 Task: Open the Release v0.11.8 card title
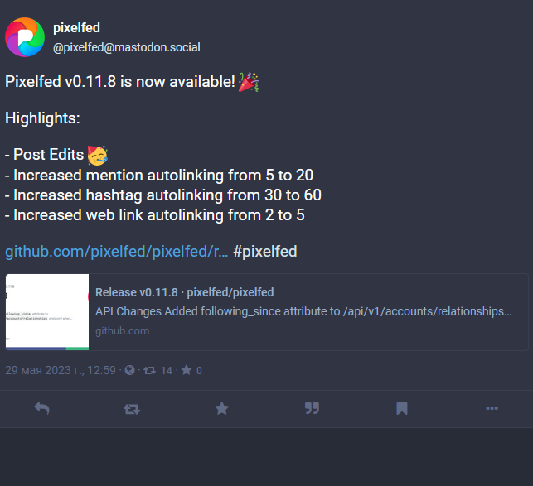tap(185, 292)
